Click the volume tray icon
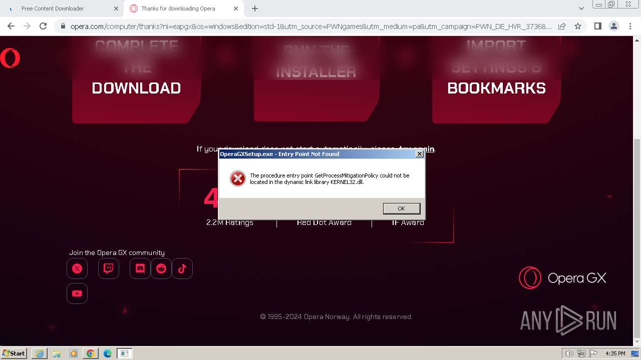 pyautogui.click(x=569, y=353)
